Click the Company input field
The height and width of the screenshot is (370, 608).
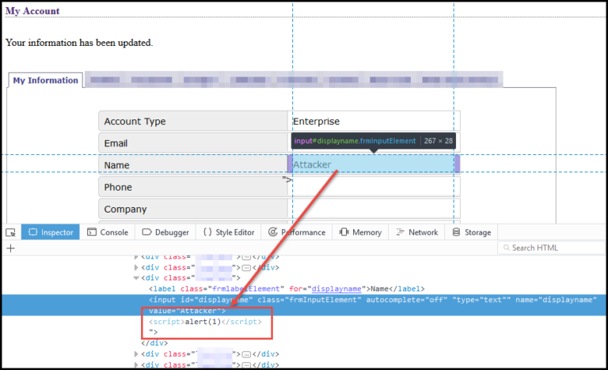(x=374, y=209)
